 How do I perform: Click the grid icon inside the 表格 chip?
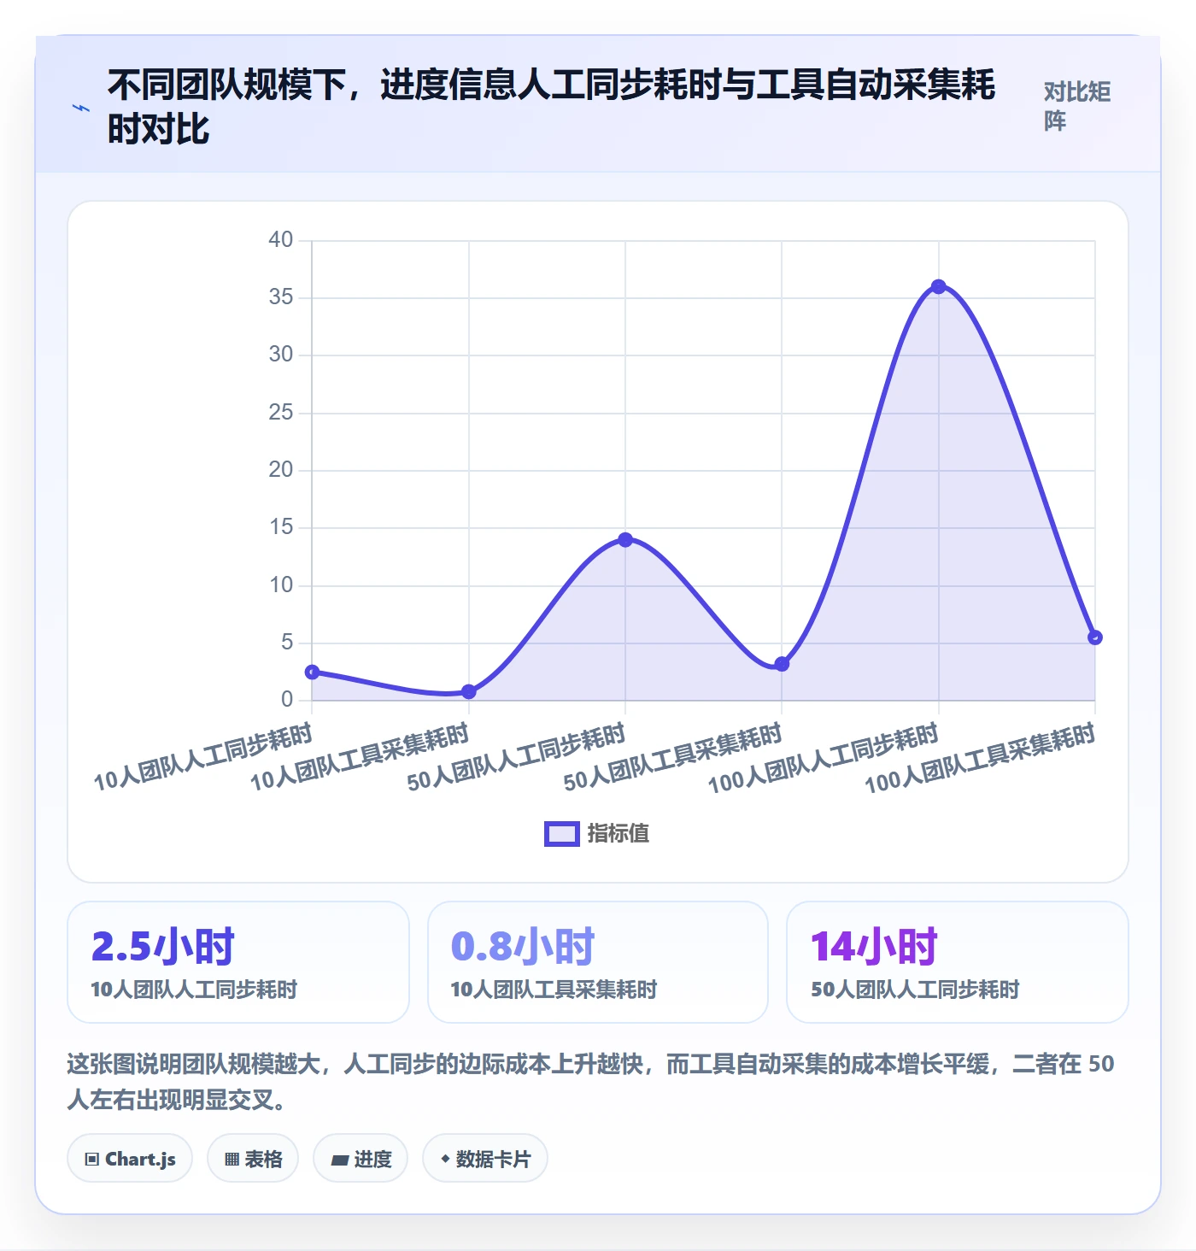(x=232, y=1160)
